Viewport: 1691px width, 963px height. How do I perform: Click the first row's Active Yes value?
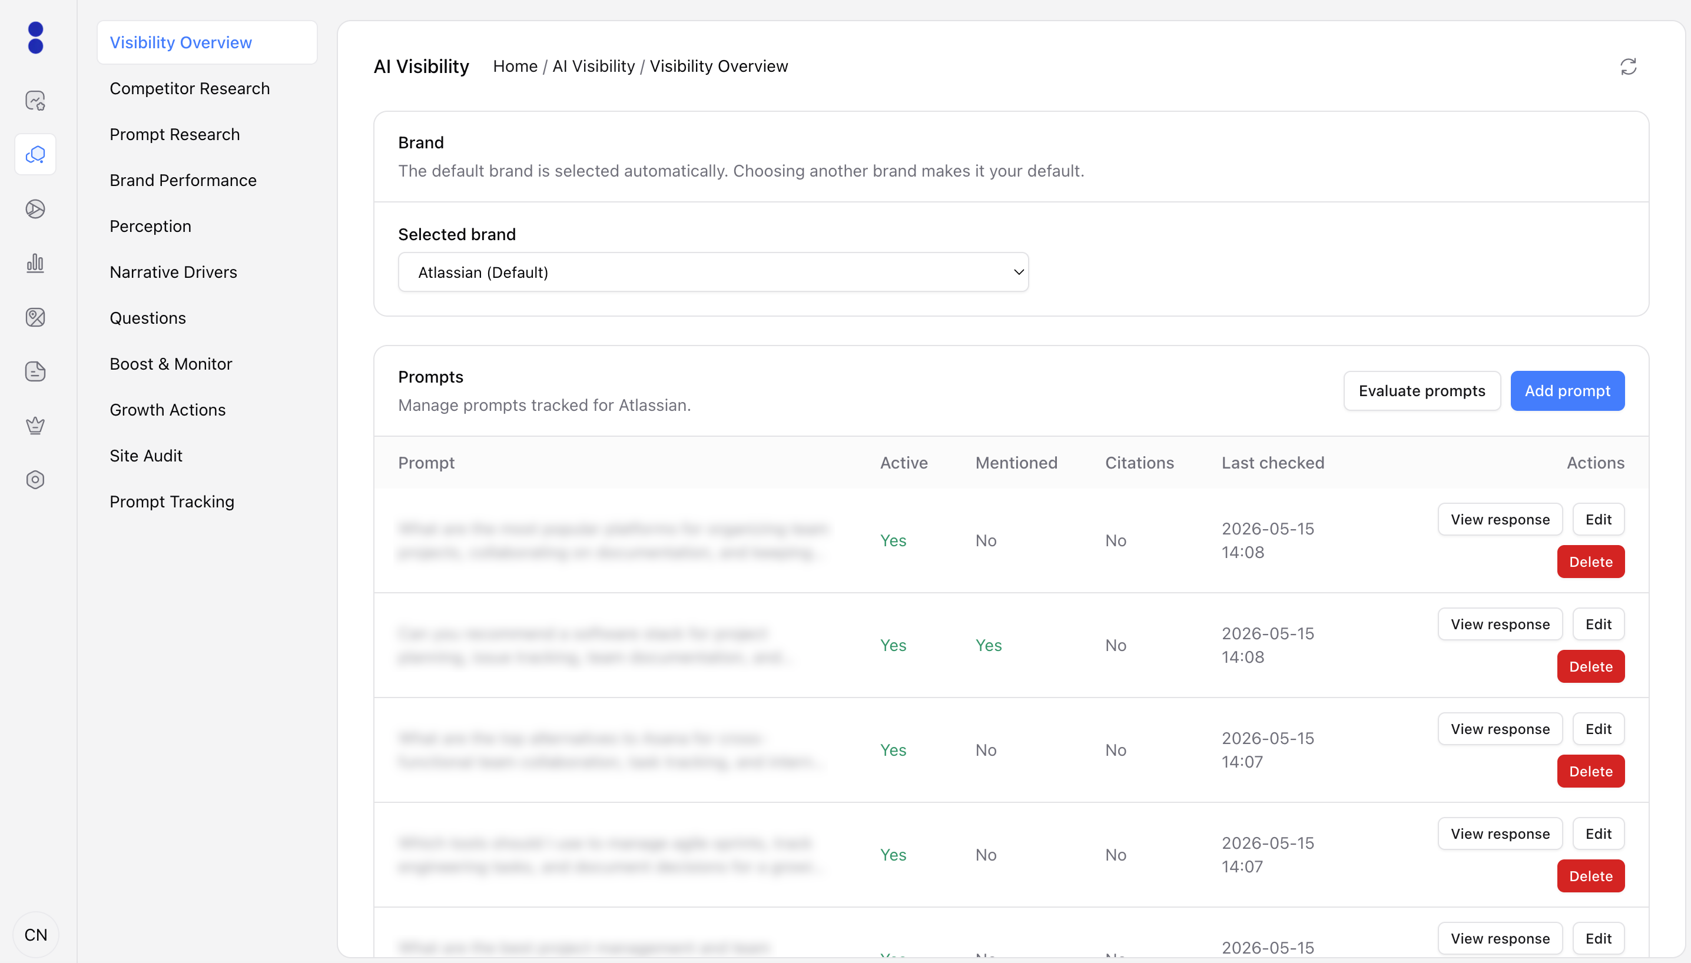click(x=893, y=540)
